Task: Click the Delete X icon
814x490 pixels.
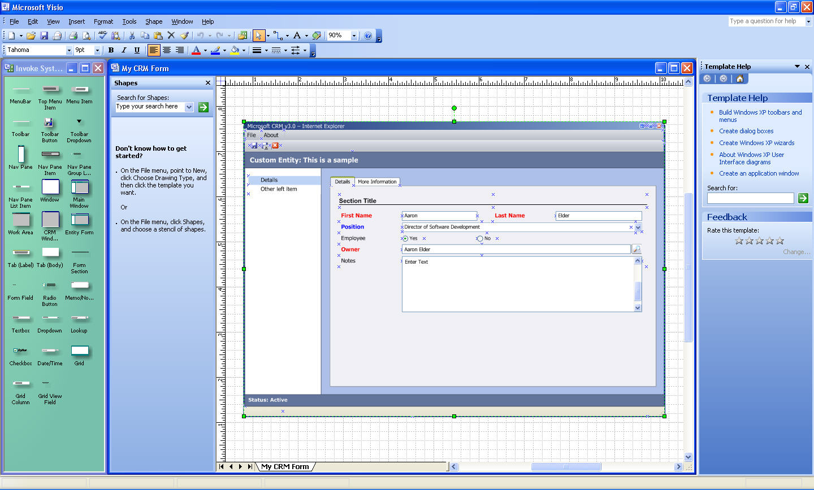Action: (x=171, y=36)
